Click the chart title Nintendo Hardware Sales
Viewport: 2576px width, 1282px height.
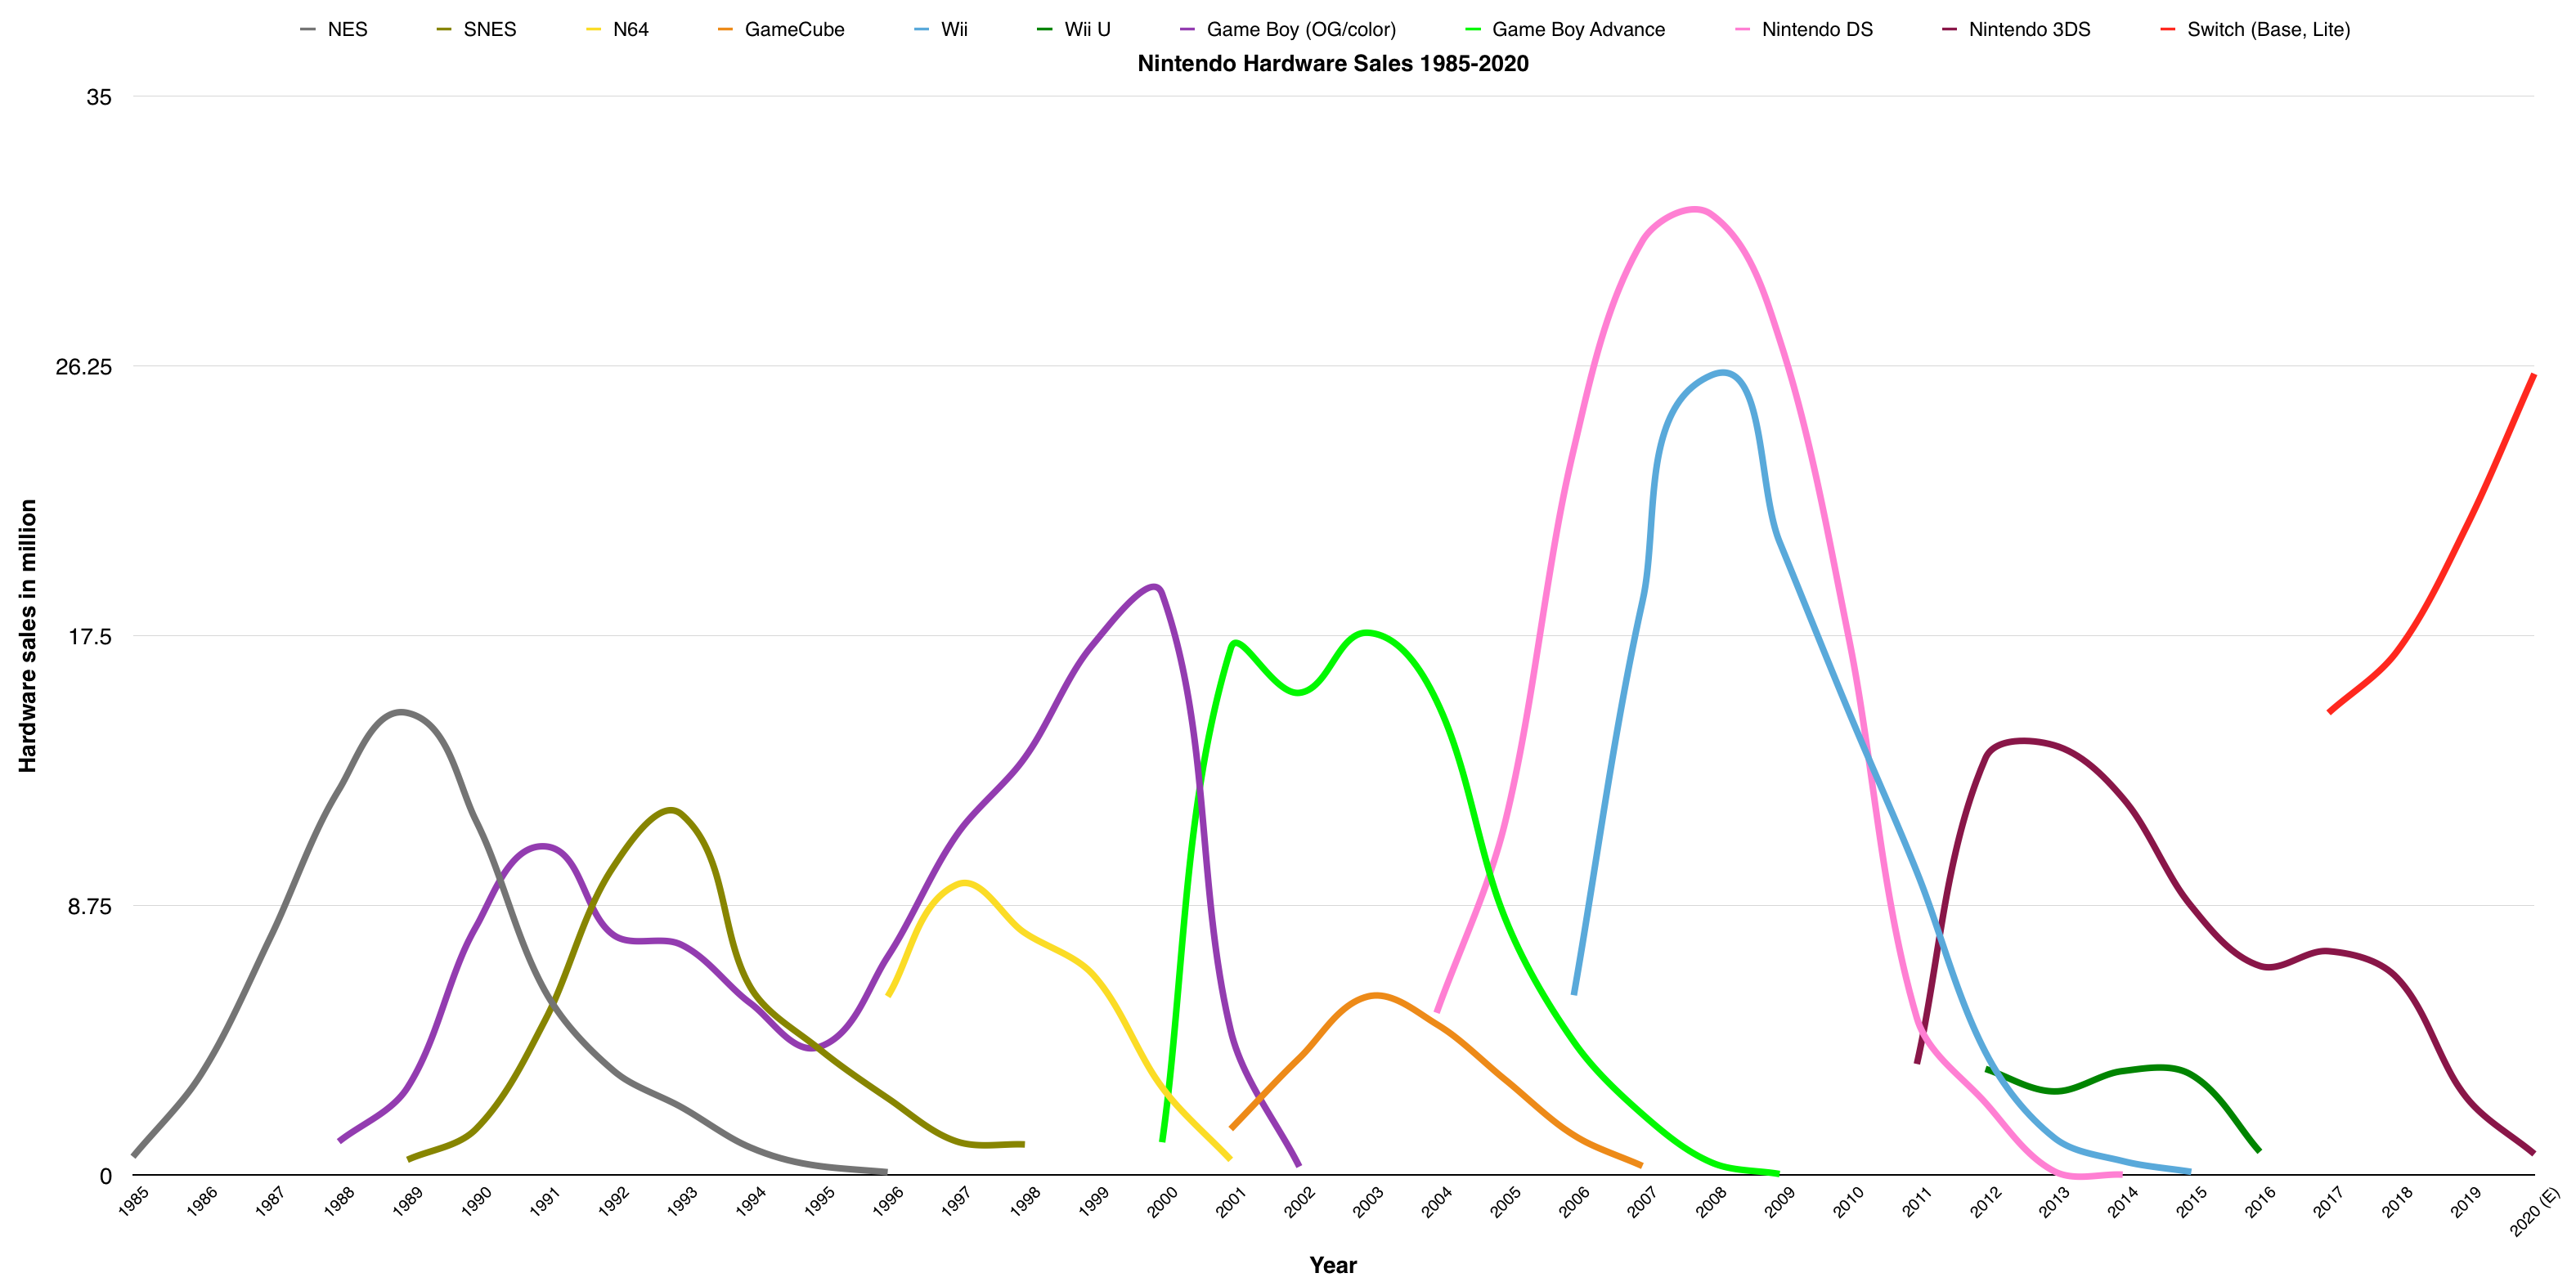(x=1332, y=63)
